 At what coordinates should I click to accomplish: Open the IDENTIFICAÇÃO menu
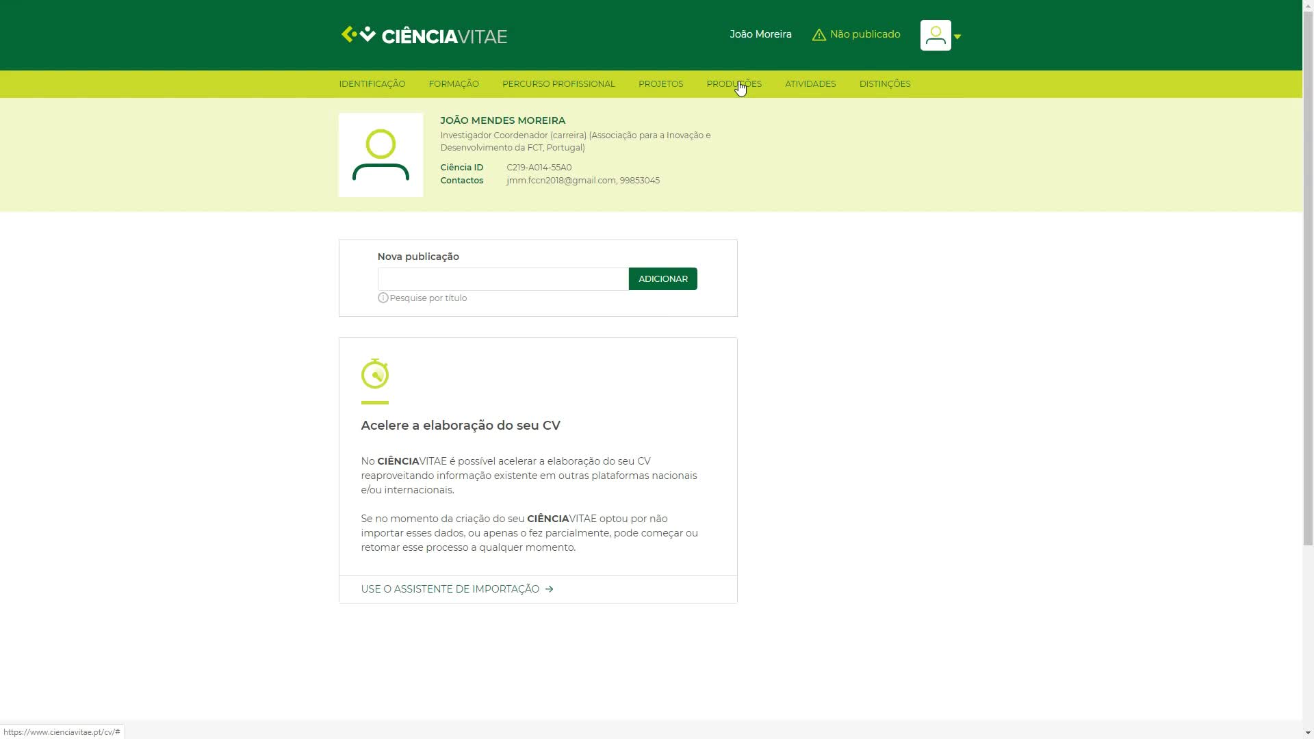coord(372,84)
